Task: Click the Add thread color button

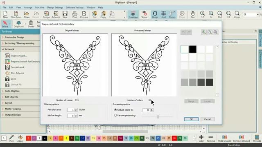Action: click(x=201, y=138)
